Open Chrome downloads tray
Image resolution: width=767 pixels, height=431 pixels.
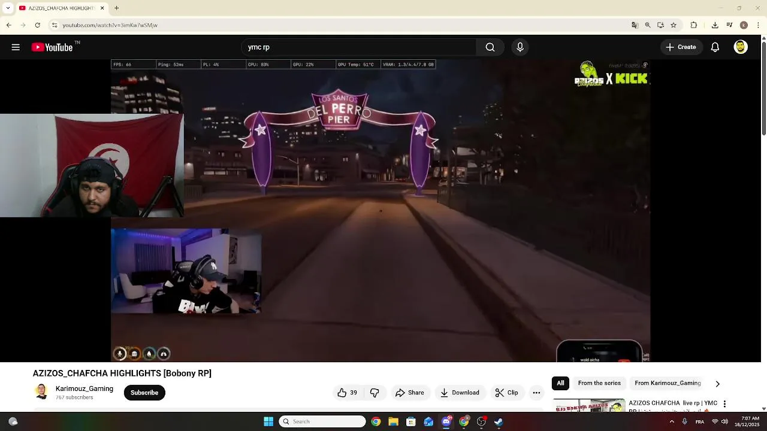715,25
